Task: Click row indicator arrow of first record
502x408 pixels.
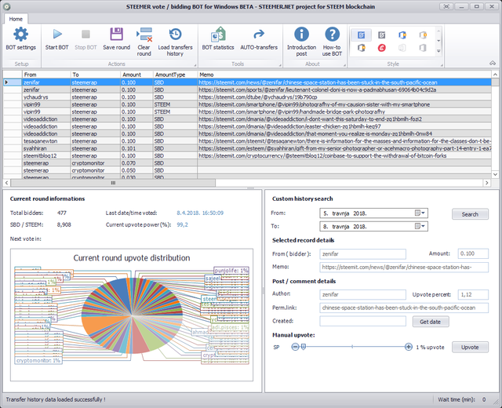Action: coord(6,82)
